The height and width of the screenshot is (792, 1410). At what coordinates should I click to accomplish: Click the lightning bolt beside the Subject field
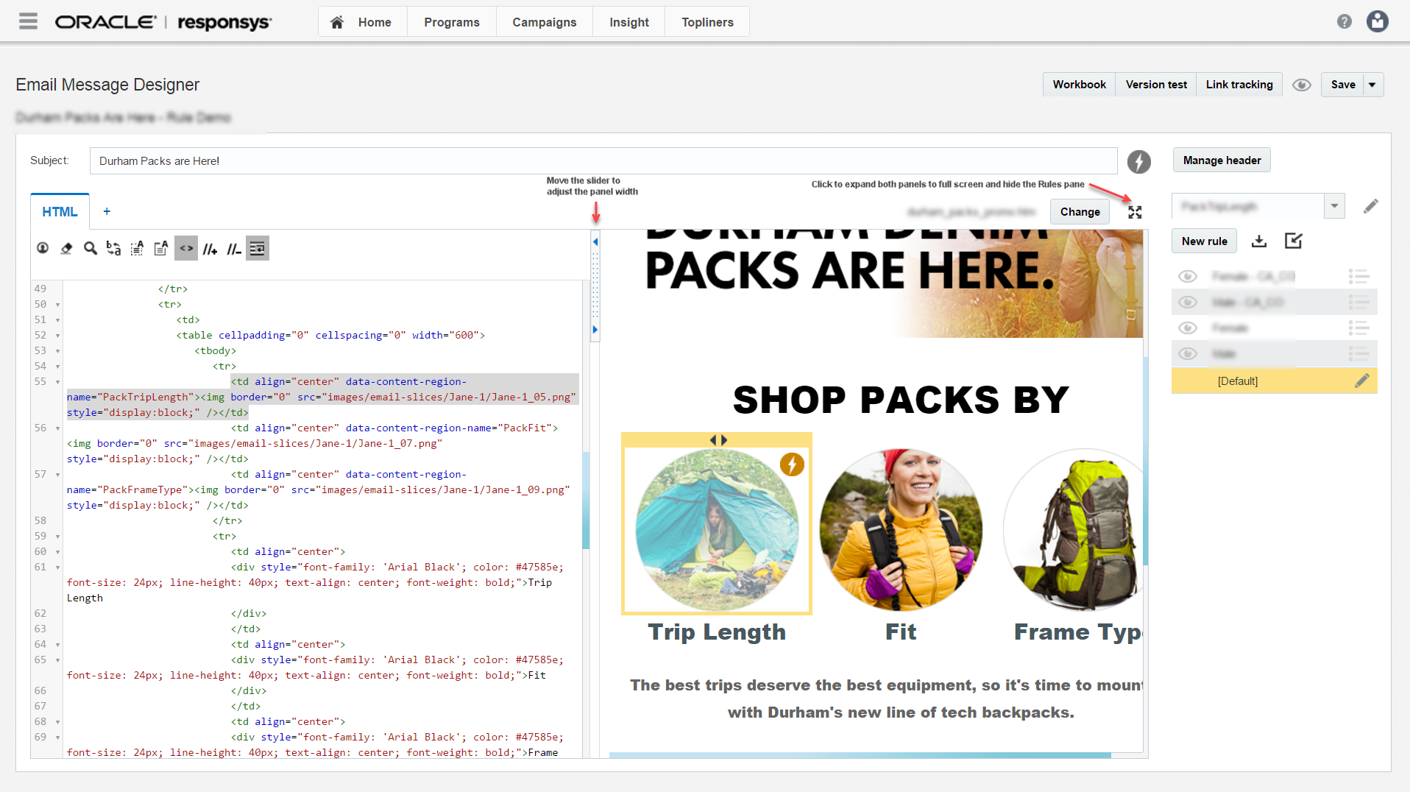coord(1139,161)
